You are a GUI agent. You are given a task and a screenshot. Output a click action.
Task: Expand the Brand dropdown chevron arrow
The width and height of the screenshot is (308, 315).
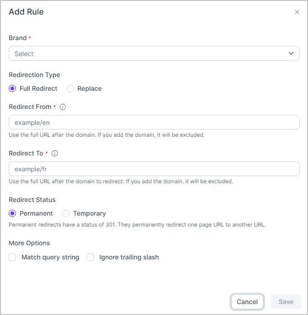(x=291, y=53)
